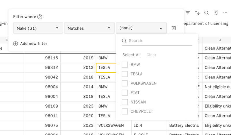The width and height of the screenshot is (231, 135).
Task: Open the filter icon in toolbar
Action: 188,13
